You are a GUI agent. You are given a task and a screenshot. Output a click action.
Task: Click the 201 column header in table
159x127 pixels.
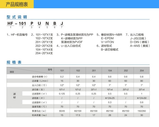94,71
